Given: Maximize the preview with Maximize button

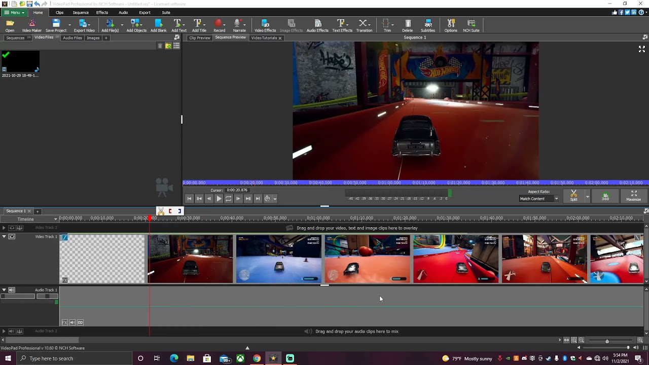Looking at the screenshot, I should 634,196.
